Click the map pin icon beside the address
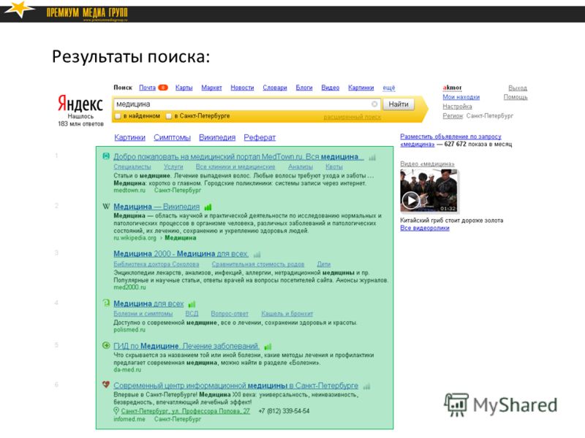This screenshot has height=438, width=585. click(116, 411)
